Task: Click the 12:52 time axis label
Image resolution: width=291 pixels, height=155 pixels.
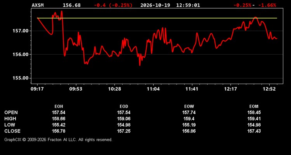Action: pos(269,89)
